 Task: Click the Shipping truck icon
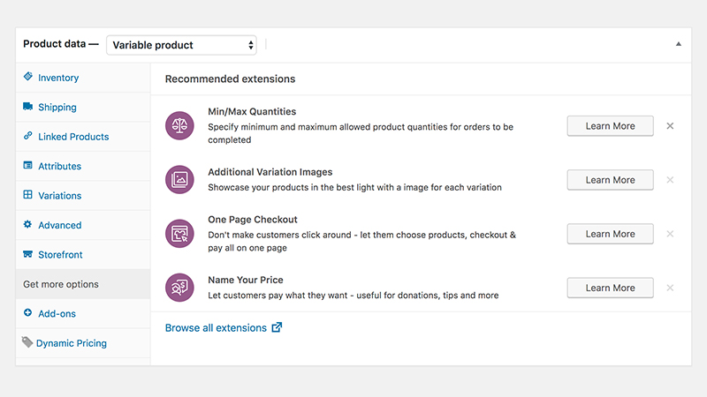pos(28,106)
